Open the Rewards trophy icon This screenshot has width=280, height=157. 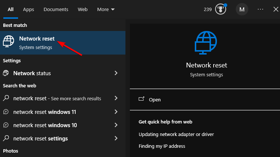click(221, 9)
